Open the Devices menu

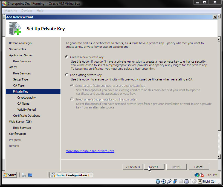coord(27,11)
